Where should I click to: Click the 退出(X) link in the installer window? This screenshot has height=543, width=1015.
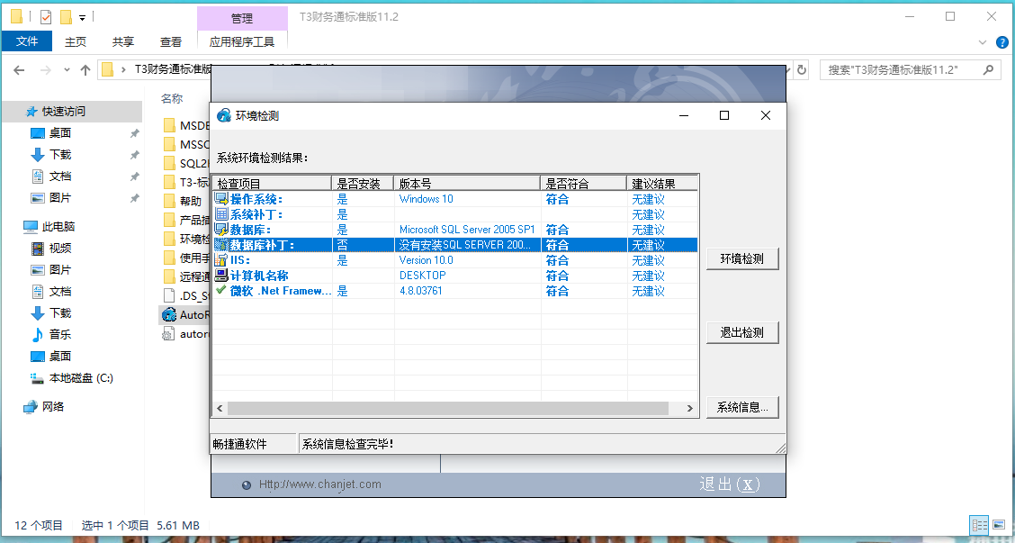[730, 484]
